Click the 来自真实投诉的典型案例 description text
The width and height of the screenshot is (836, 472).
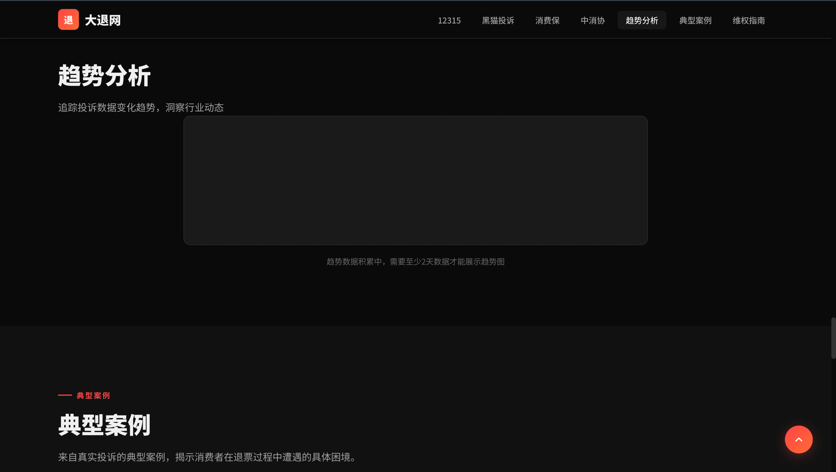click(x=207, y=457)
